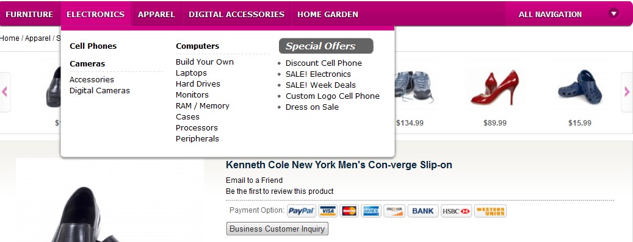
Task: Expand the All Navigation dropdown arrow
Action: (x=613, y=13)
